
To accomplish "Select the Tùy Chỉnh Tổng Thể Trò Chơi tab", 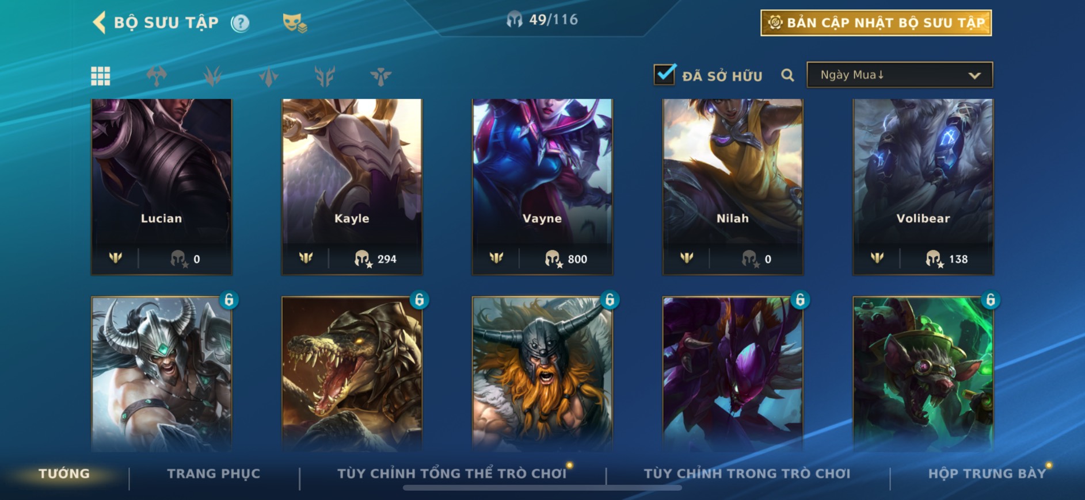I will tap(452, 474).
